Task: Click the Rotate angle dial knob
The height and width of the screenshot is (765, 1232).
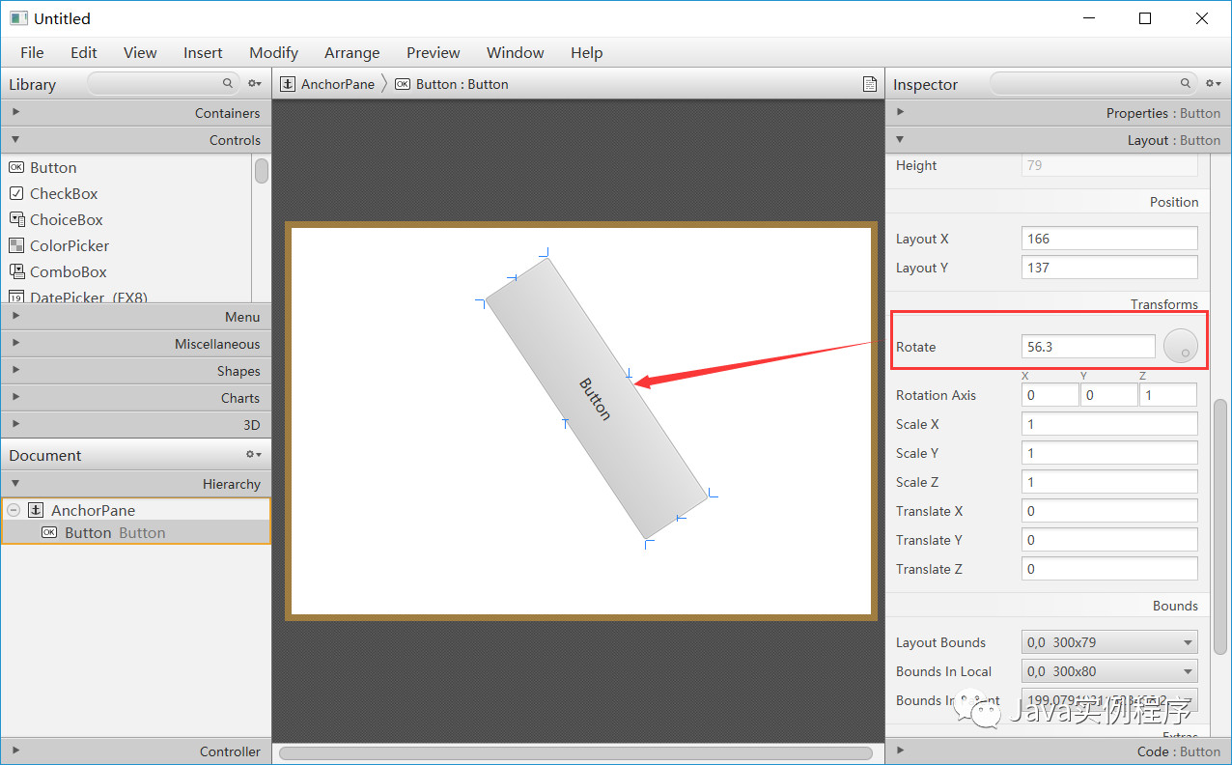Action: (1181, 347)
